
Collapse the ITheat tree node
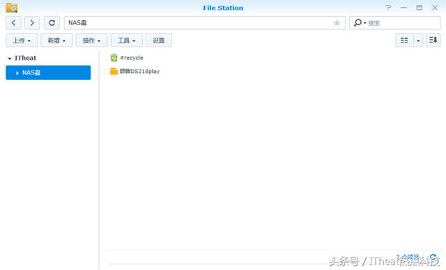(x=10, y=58)
